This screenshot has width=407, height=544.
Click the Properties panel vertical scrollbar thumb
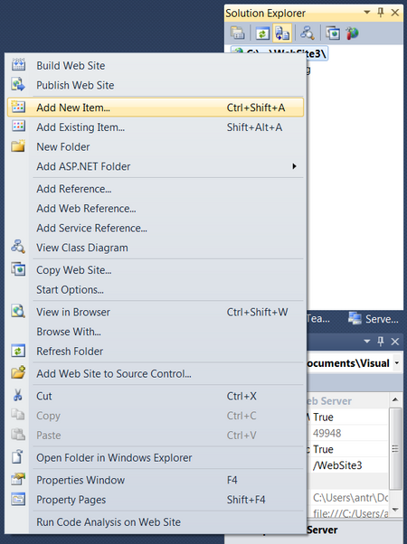[x=395, y=449]
